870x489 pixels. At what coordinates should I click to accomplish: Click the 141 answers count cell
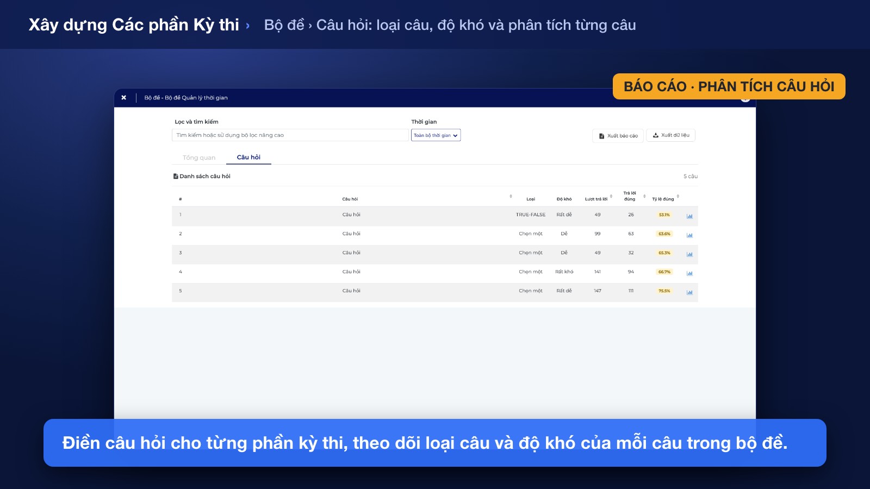[x=598, y=272]
